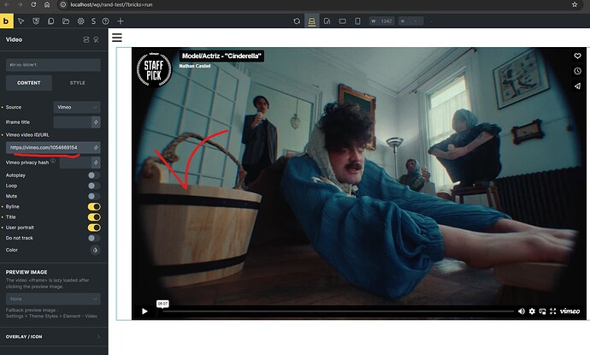The height and width of the screenshot is (355, 590).
Task: Click dynamic data icon for Vimeo URL
Action: coord(96,148)
